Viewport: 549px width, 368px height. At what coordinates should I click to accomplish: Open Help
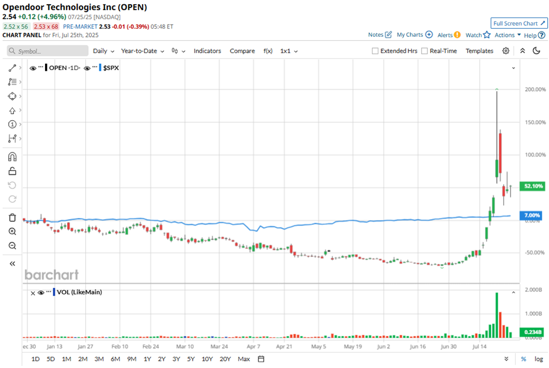tap(534, 35)
